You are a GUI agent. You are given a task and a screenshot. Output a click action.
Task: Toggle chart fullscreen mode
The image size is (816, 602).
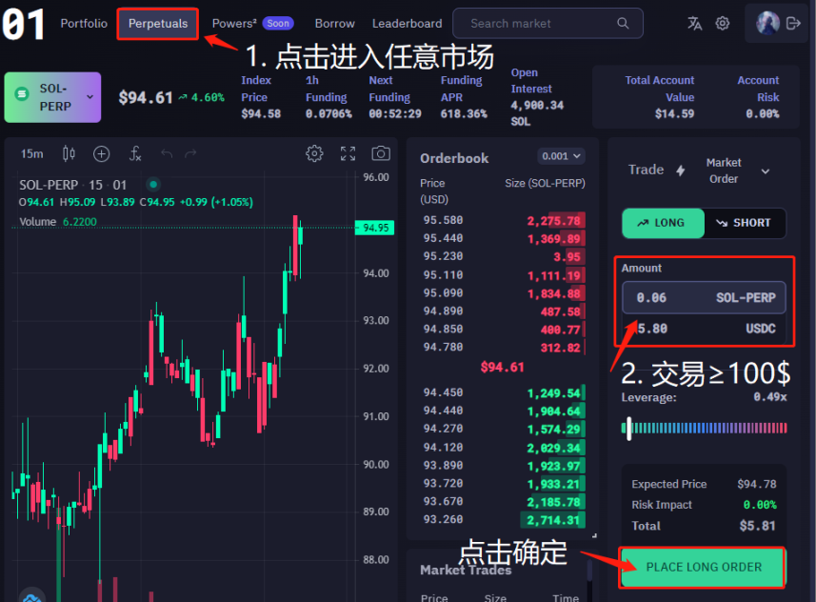(x=348, y=154)
